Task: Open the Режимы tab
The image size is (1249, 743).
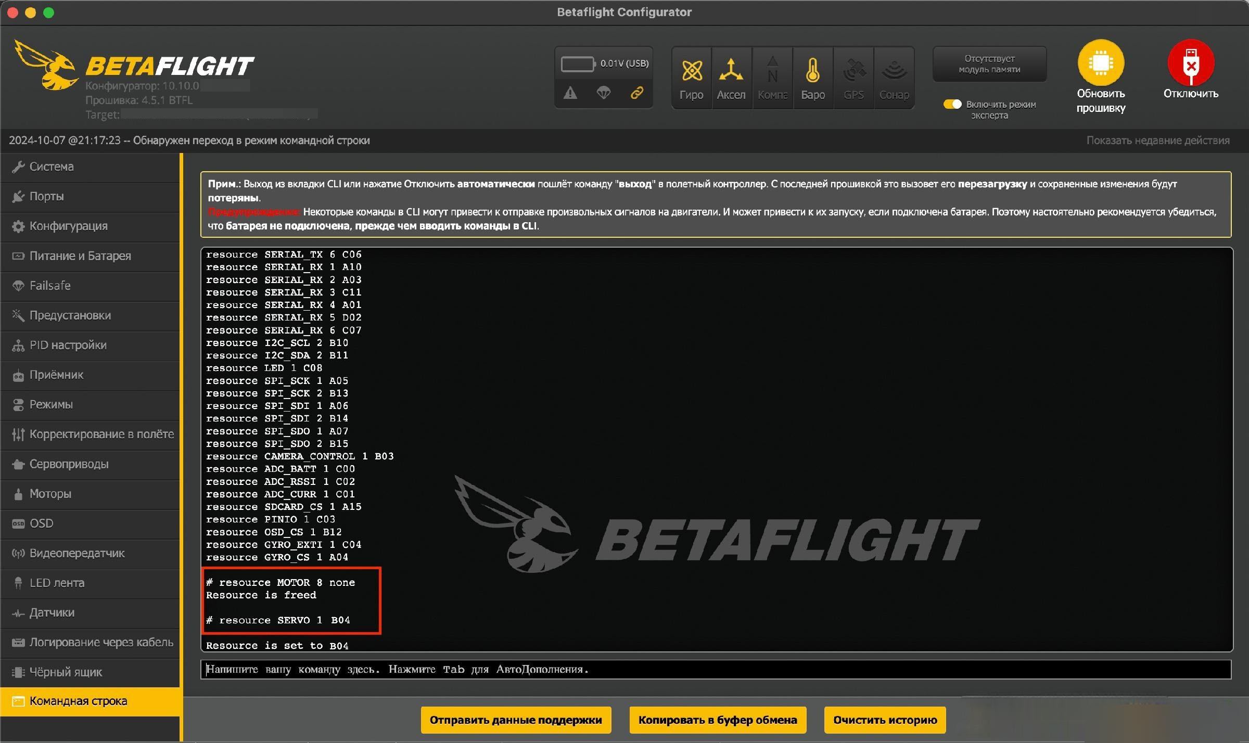Action: point(90,404)
